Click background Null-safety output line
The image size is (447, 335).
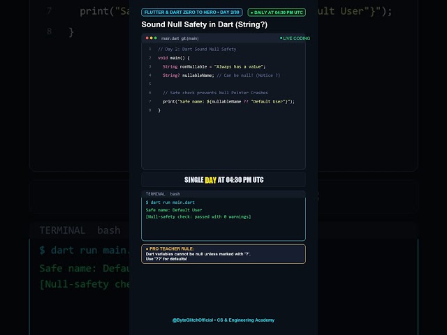(85, 284)
